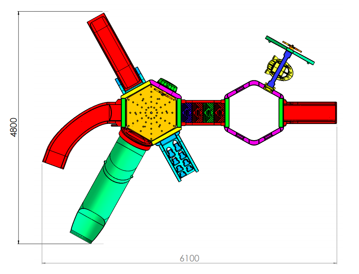Image resolution: width=359 pixels, height=274 pixels.
Task: Click inside the empty magenta hexagon frame
Action: pos(253,113)
